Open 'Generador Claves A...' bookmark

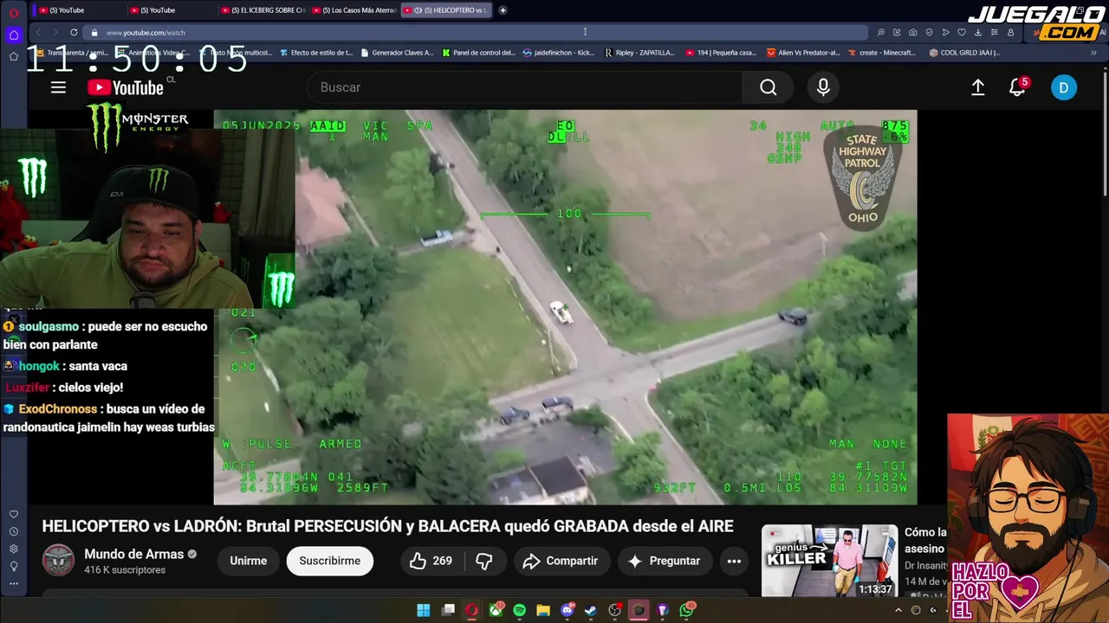[396, 53]
